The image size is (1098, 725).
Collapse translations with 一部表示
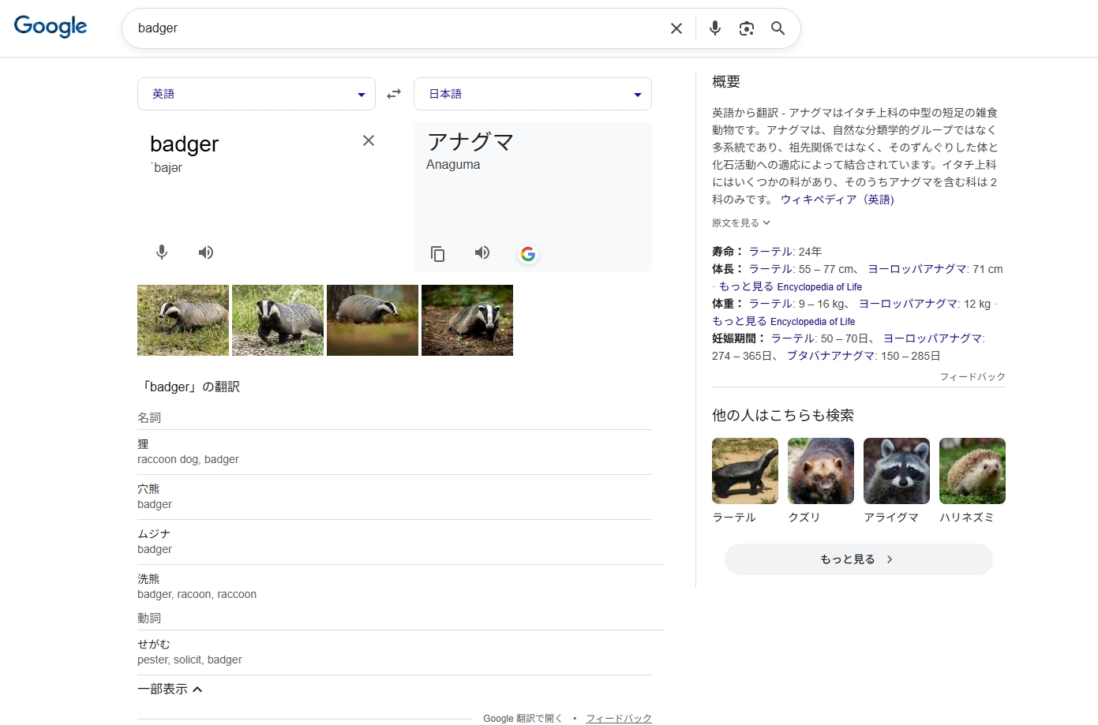[170, 689]
